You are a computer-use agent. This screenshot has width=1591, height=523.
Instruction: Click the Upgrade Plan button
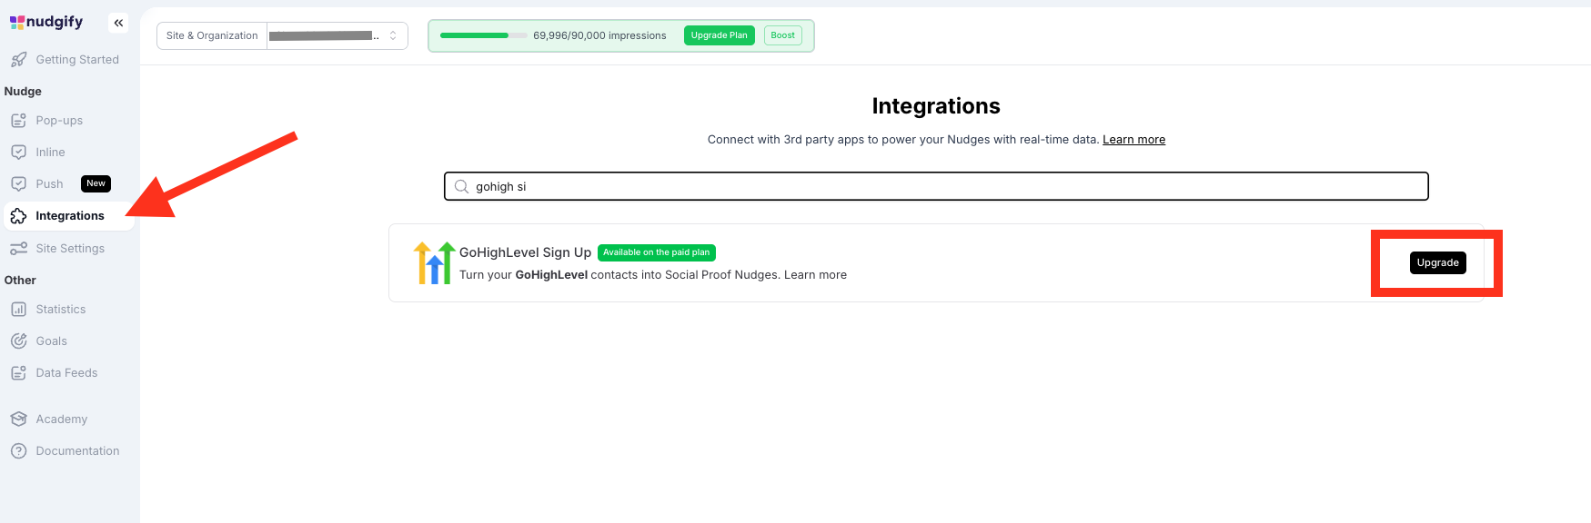[x=719, y=35]
